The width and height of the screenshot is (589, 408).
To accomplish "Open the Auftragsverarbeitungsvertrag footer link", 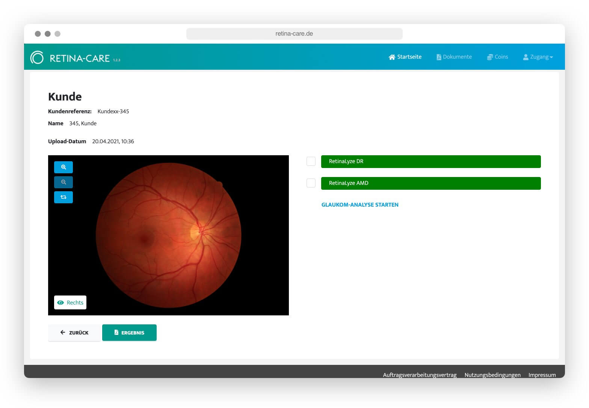I will click(x=420, y=375).
